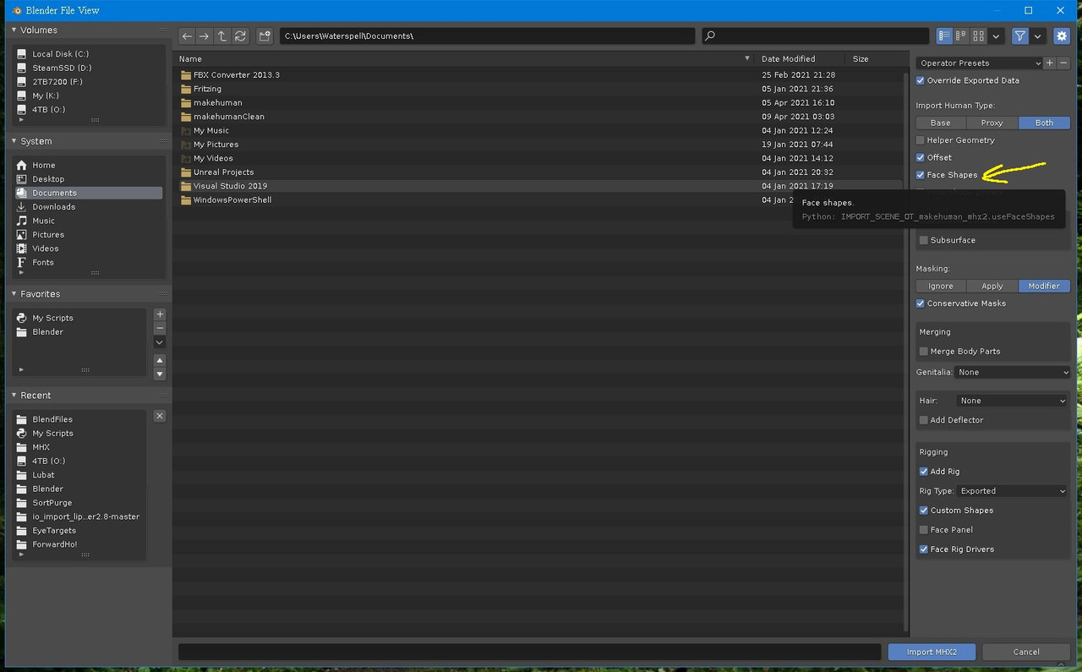Set masking to Ignore
1082x672 pixels.
tap(941, 287)
